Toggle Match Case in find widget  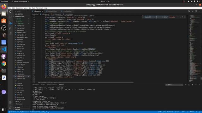(163, 17)
